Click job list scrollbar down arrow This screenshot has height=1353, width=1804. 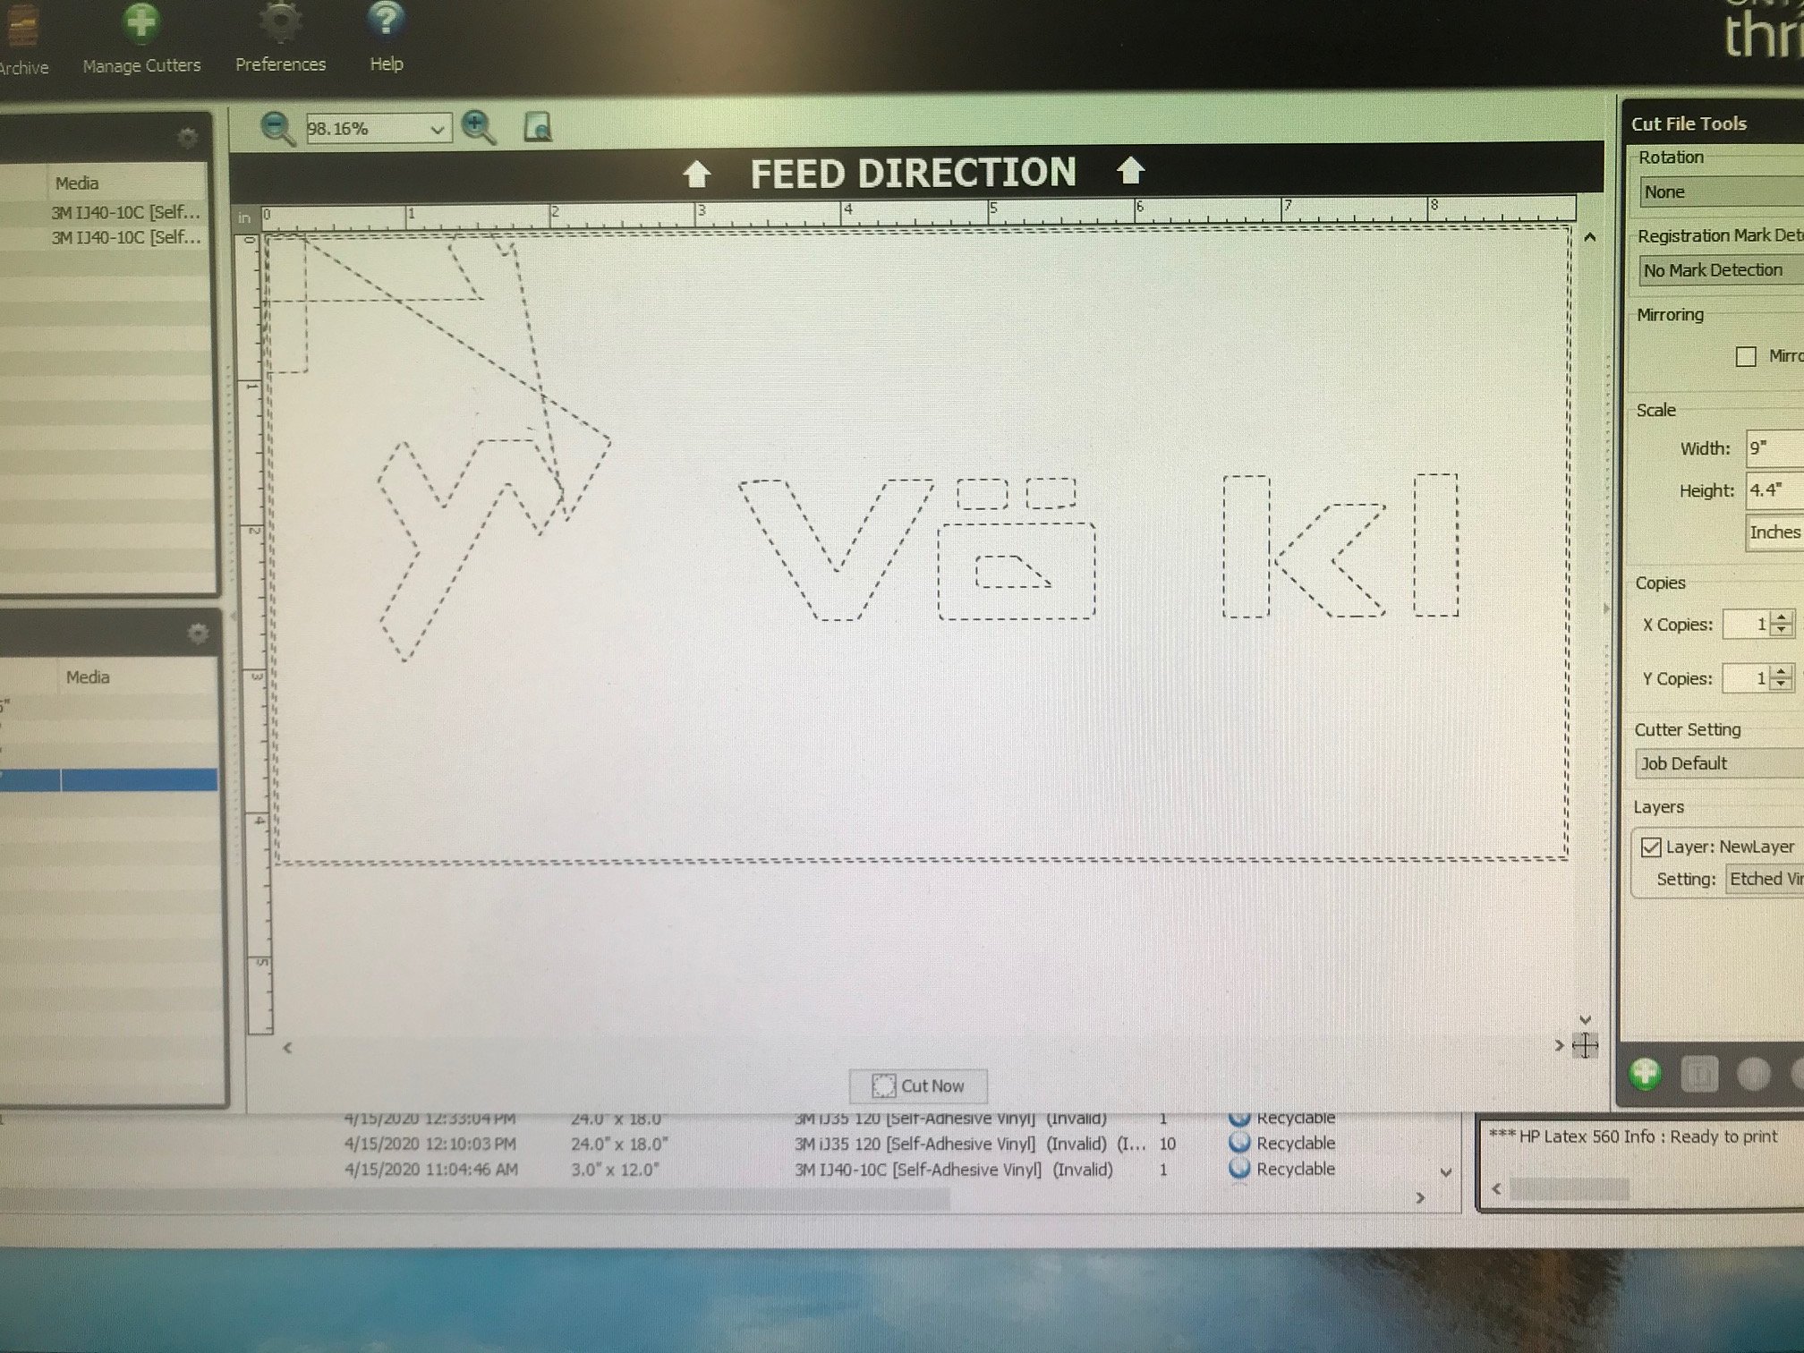tap(1445, 1171)
